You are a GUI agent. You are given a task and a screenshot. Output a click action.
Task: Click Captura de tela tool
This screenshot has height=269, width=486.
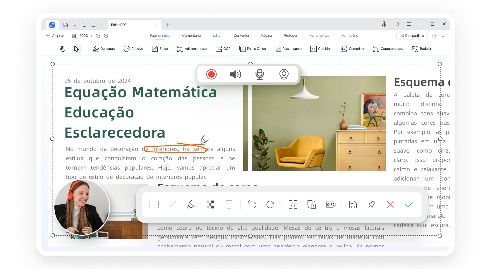[388, 49]
